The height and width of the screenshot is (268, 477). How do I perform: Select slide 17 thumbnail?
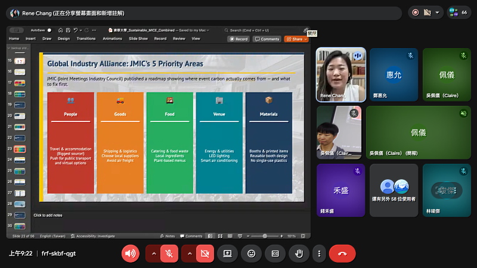tap(20, 83)
